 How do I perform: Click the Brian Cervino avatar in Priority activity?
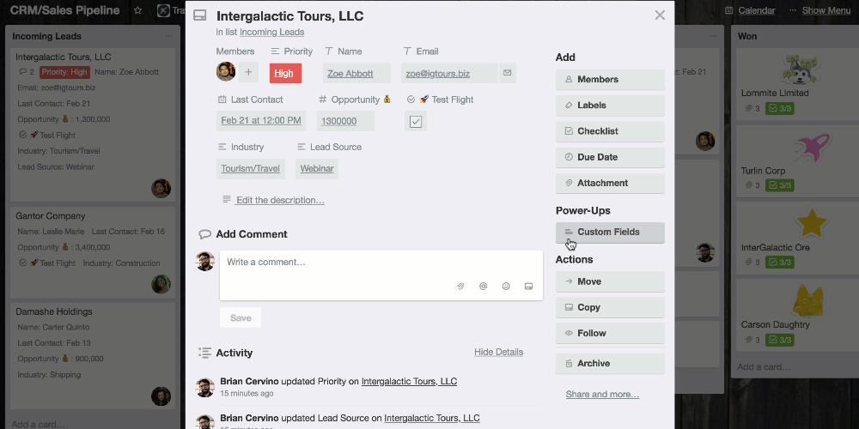[x=205, y=388]
